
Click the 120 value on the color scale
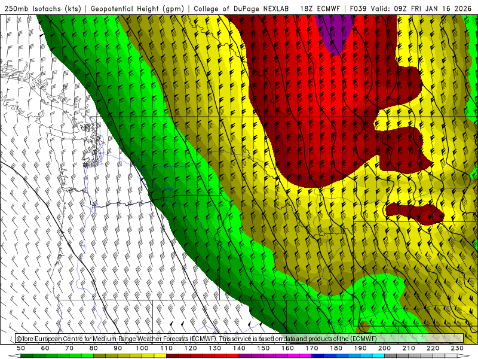coord(191,348)
